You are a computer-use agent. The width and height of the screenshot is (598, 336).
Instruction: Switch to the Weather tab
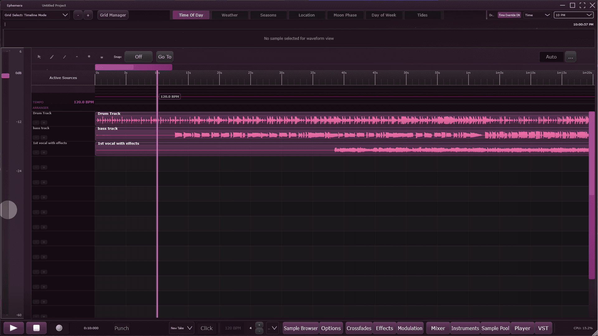229,15
